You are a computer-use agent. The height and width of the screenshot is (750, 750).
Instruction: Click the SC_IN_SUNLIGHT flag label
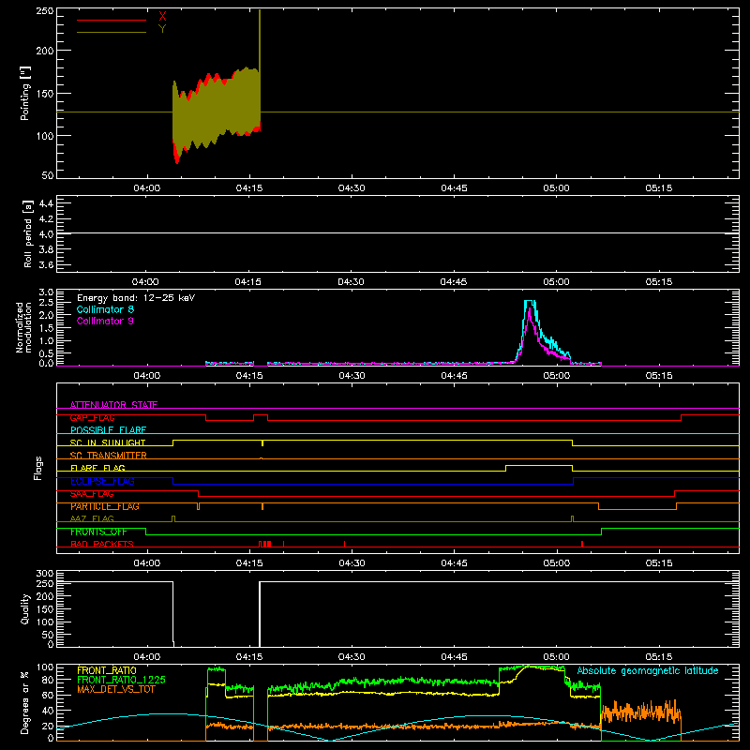(x=108, y=442)
